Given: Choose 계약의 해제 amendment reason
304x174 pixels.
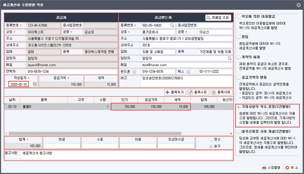Looking at the screenshot, I should [x=239, y=57].
